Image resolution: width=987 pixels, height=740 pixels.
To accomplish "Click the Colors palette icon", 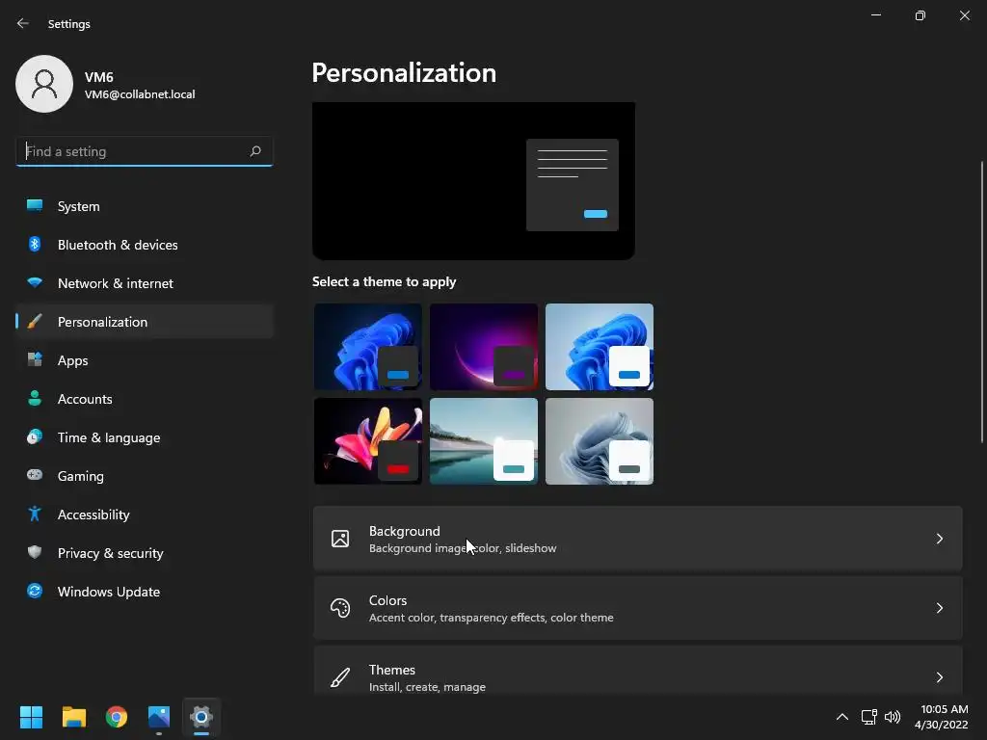I will [340, 608].
